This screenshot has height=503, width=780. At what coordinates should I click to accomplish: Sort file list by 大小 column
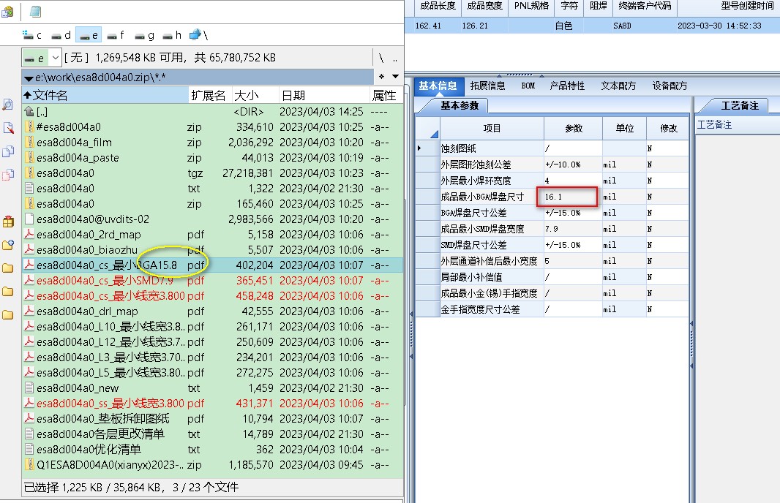255,95
